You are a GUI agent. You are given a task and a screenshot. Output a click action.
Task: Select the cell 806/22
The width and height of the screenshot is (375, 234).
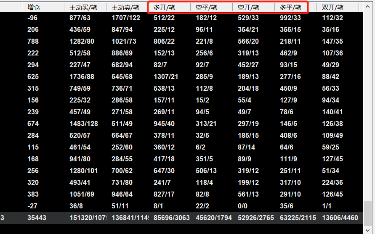[x=164, y=41]
